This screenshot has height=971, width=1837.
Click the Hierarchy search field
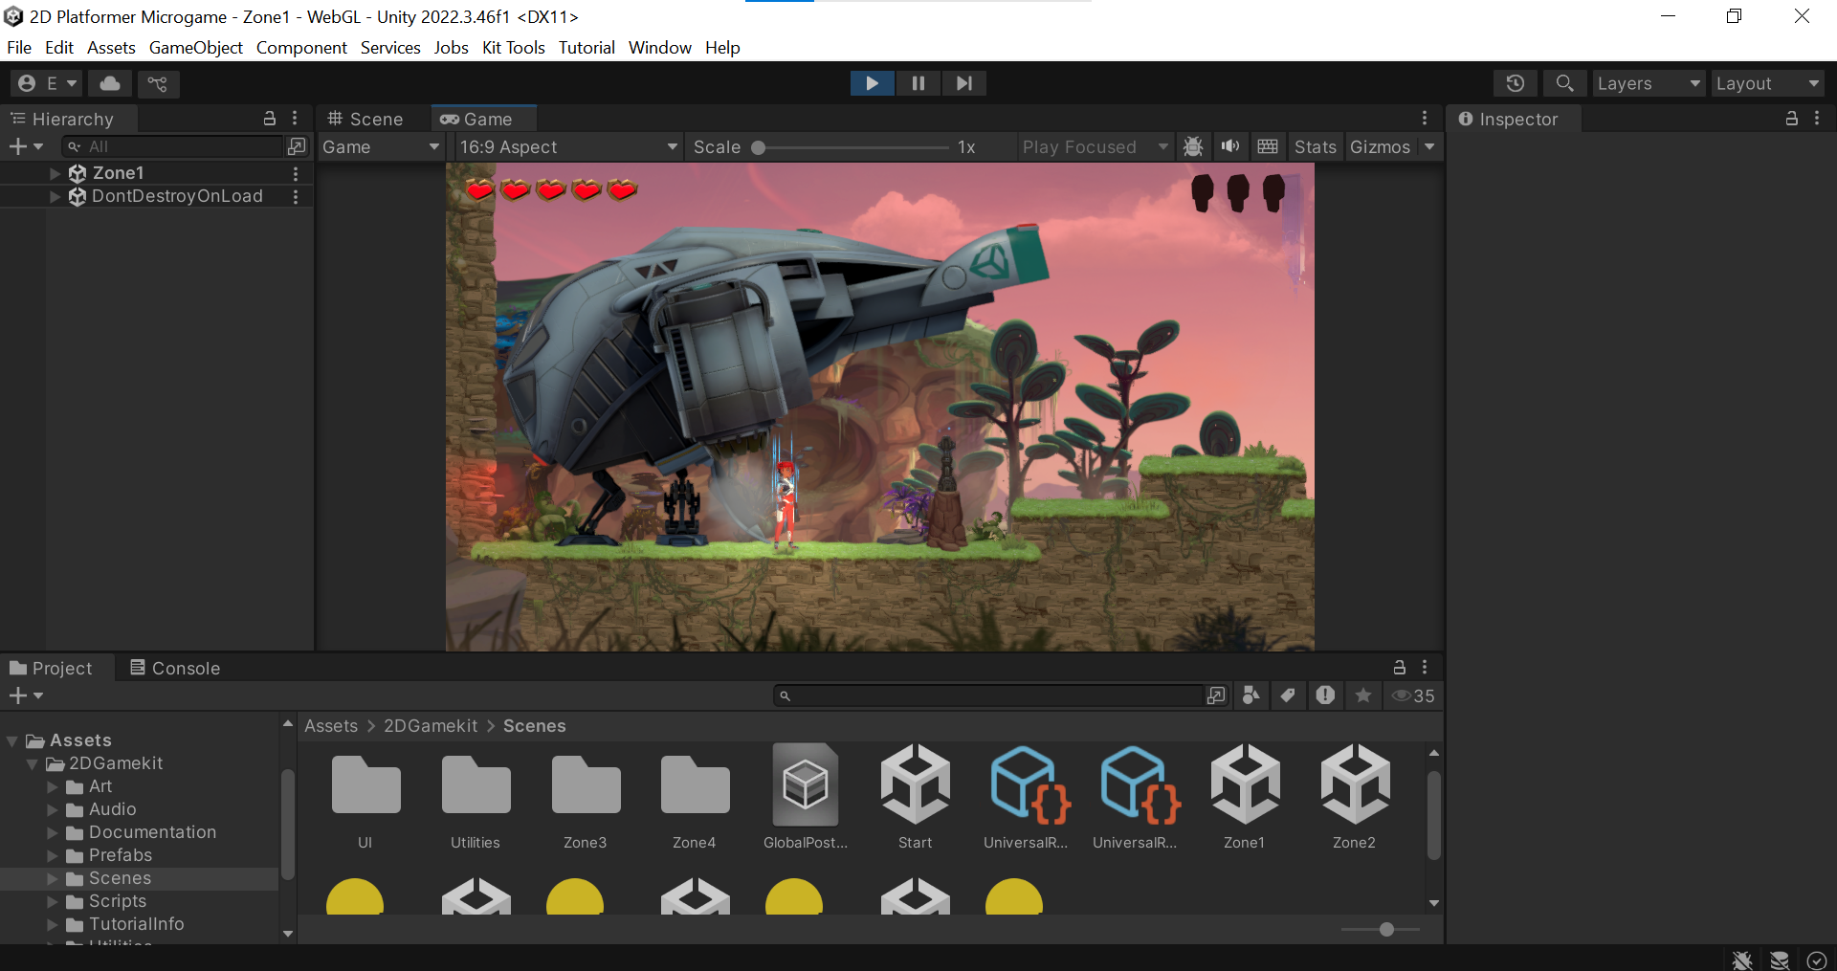pyautogui.click(x=173, y=146)
